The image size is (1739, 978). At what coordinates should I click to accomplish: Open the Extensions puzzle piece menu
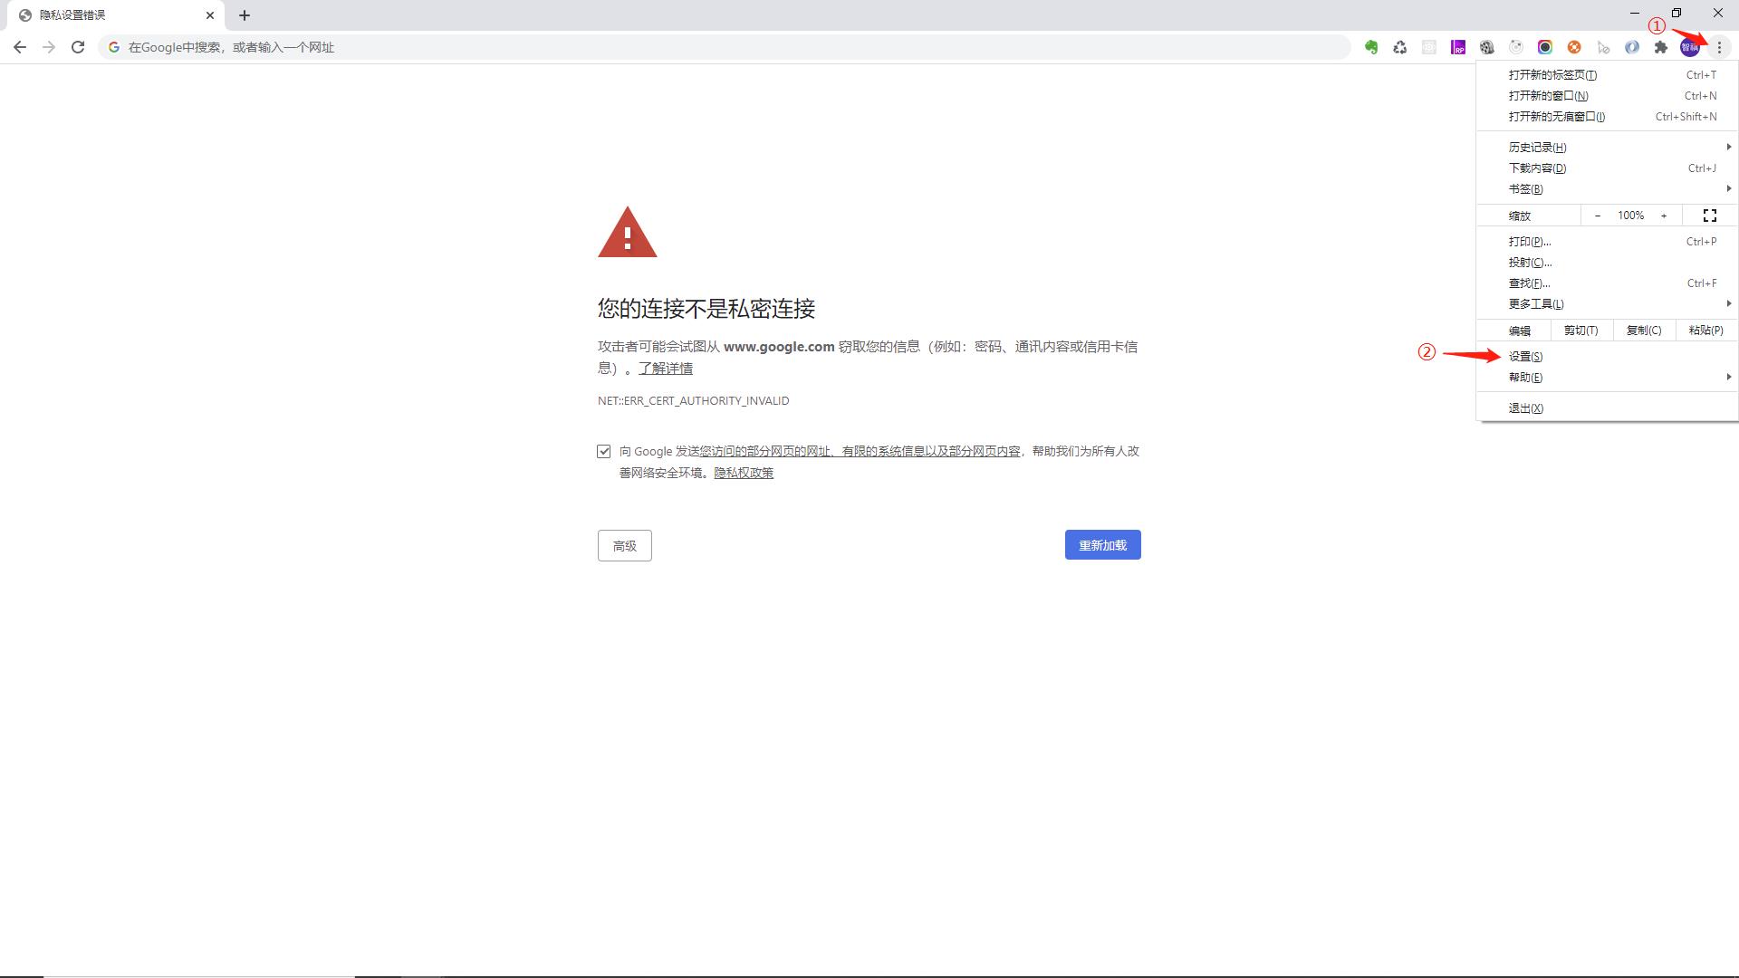[x=1661, y=47]
